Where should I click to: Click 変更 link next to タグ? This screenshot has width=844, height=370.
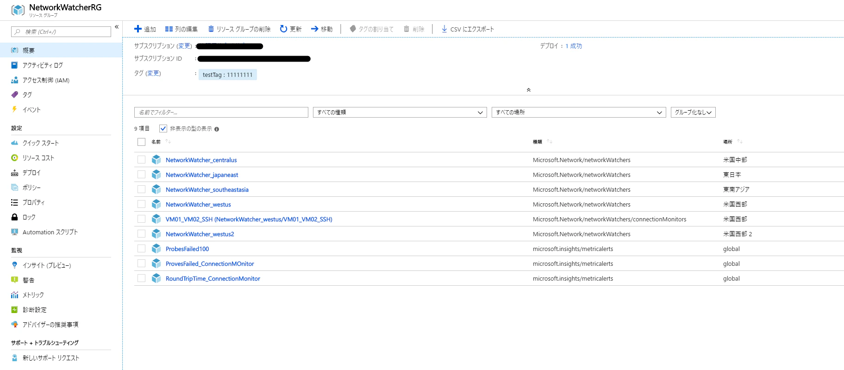(x=153, y=73)
